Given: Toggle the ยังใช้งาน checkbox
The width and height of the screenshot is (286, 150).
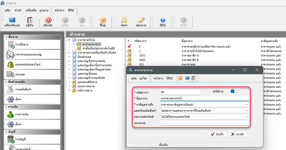Looking at the screenshot, I should [232, 91].
